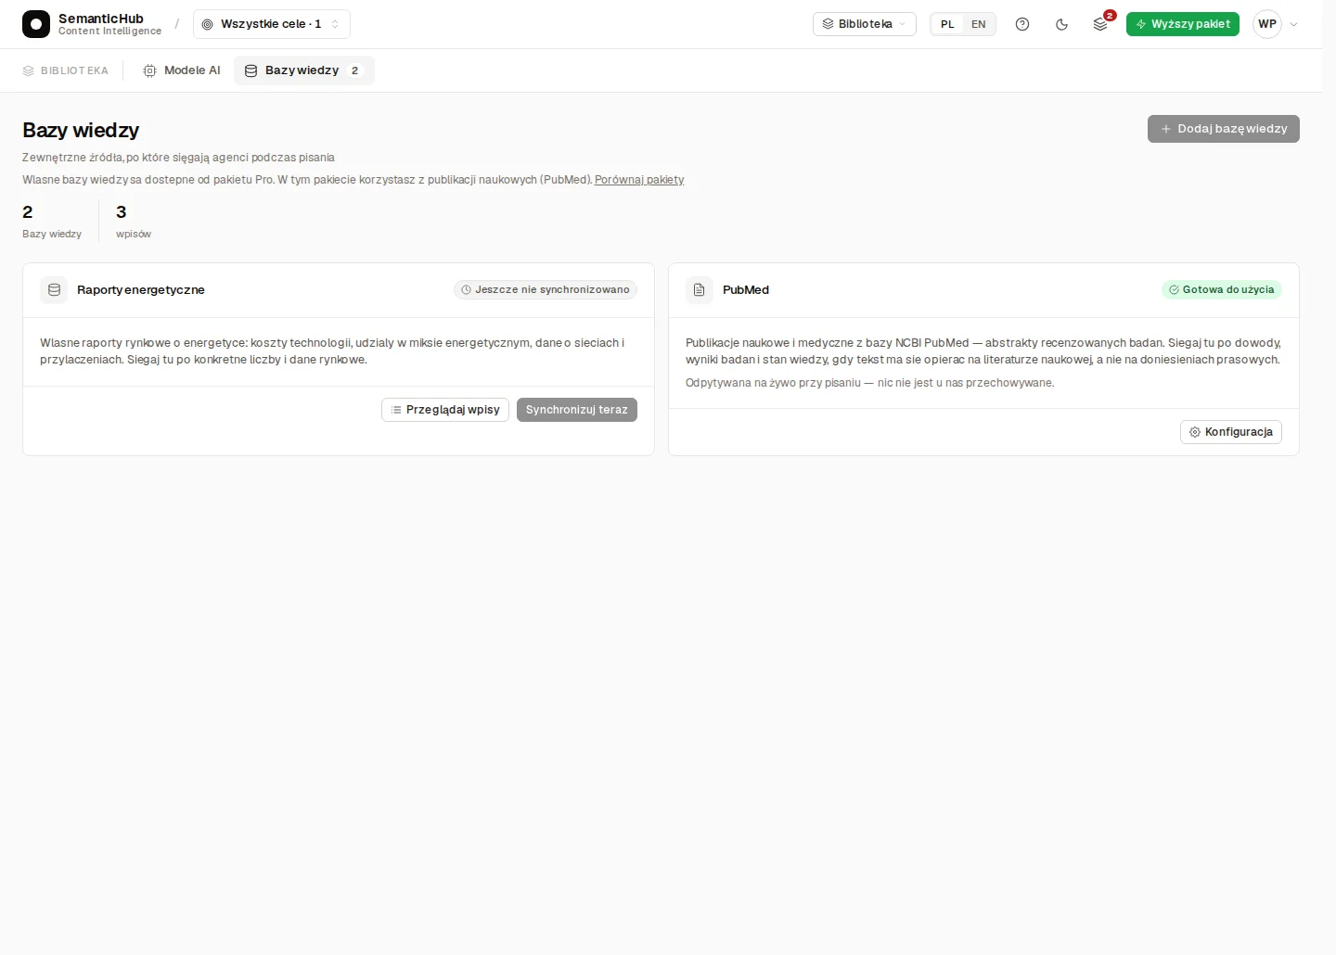Viewport: 1336px width, 955px height.
Task: Click the Wyższy pakiet upgrade button
Action: coord(1183,24)
